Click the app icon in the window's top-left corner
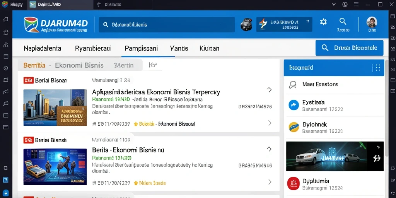 coord(5,4)
